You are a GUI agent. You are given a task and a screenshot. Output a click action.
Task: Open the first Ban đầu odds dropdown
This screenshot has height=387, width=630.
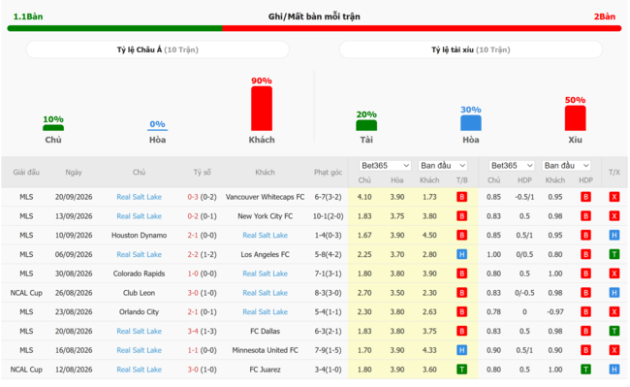pyautogui.click(x=443, y=166)
